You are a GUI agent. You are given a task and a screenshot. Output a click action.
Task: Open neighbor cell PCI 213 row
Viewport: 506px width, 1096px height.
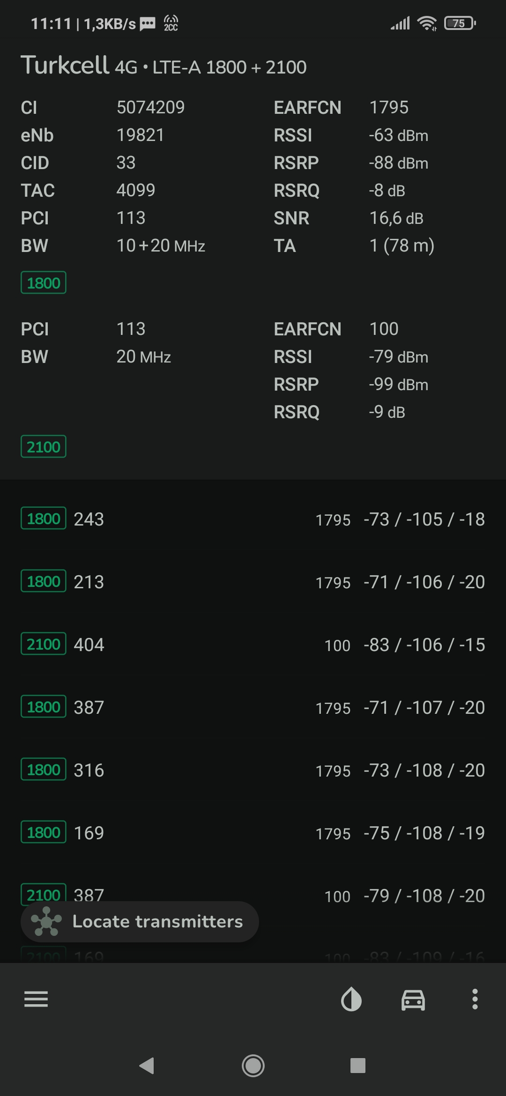pyautogui.click(x=253, y=582)
